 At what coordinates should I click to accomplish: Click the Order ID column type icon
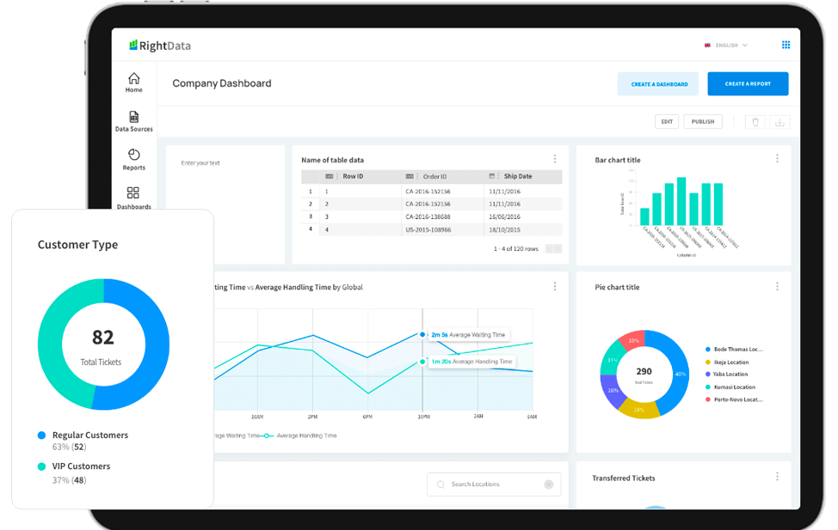[410, 176]
